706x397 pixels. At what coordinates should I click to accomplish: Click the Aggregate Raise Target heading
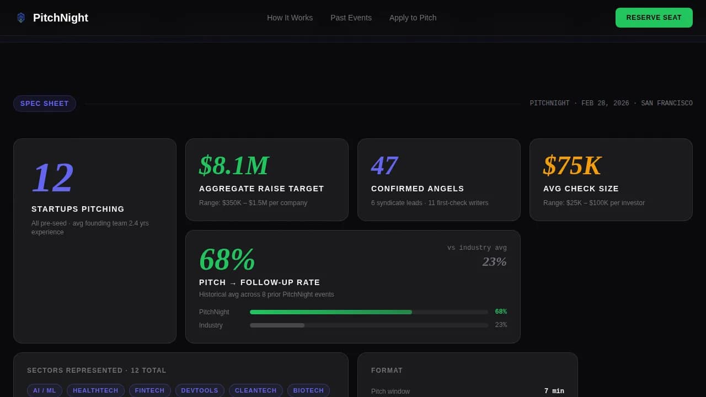click(x=261, y=189)
